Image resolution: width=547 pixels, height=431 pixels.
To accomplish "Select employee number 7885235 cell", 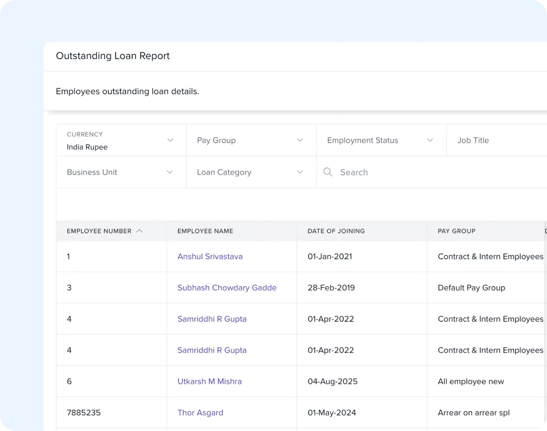I will [111, 413].
